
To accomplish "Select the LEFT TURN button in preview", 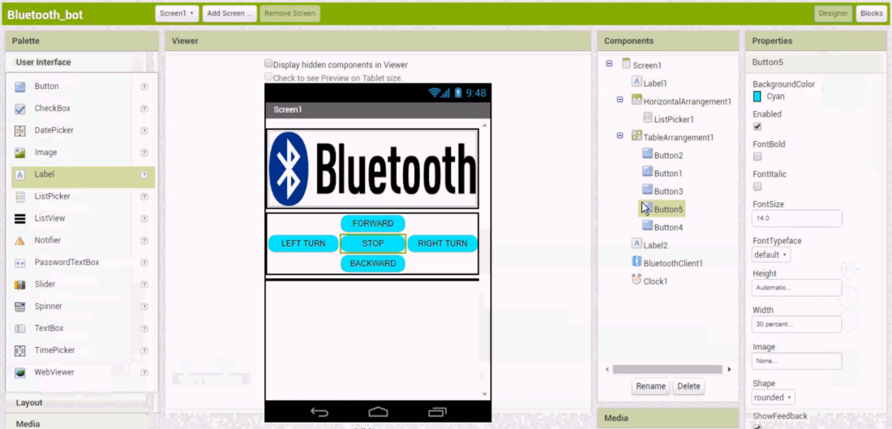I will tap(303, 243).
